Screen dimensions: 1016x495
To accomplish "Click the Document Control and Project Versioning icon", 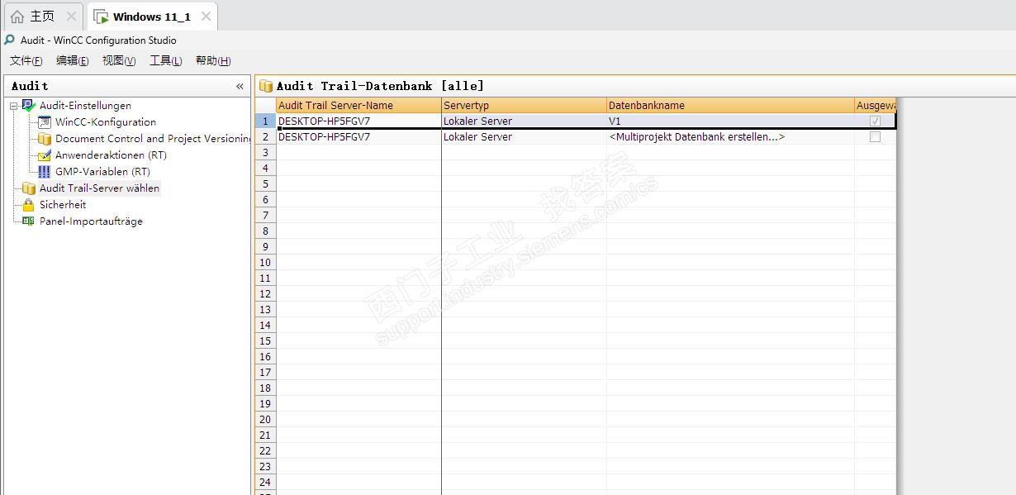I will [45, 139].
